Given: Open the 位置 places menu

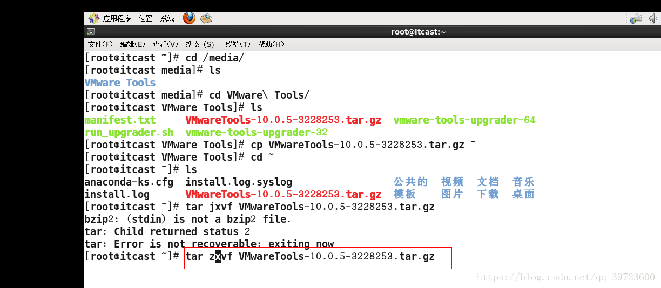Looking at the screenshot, I should tap(146, 18).
